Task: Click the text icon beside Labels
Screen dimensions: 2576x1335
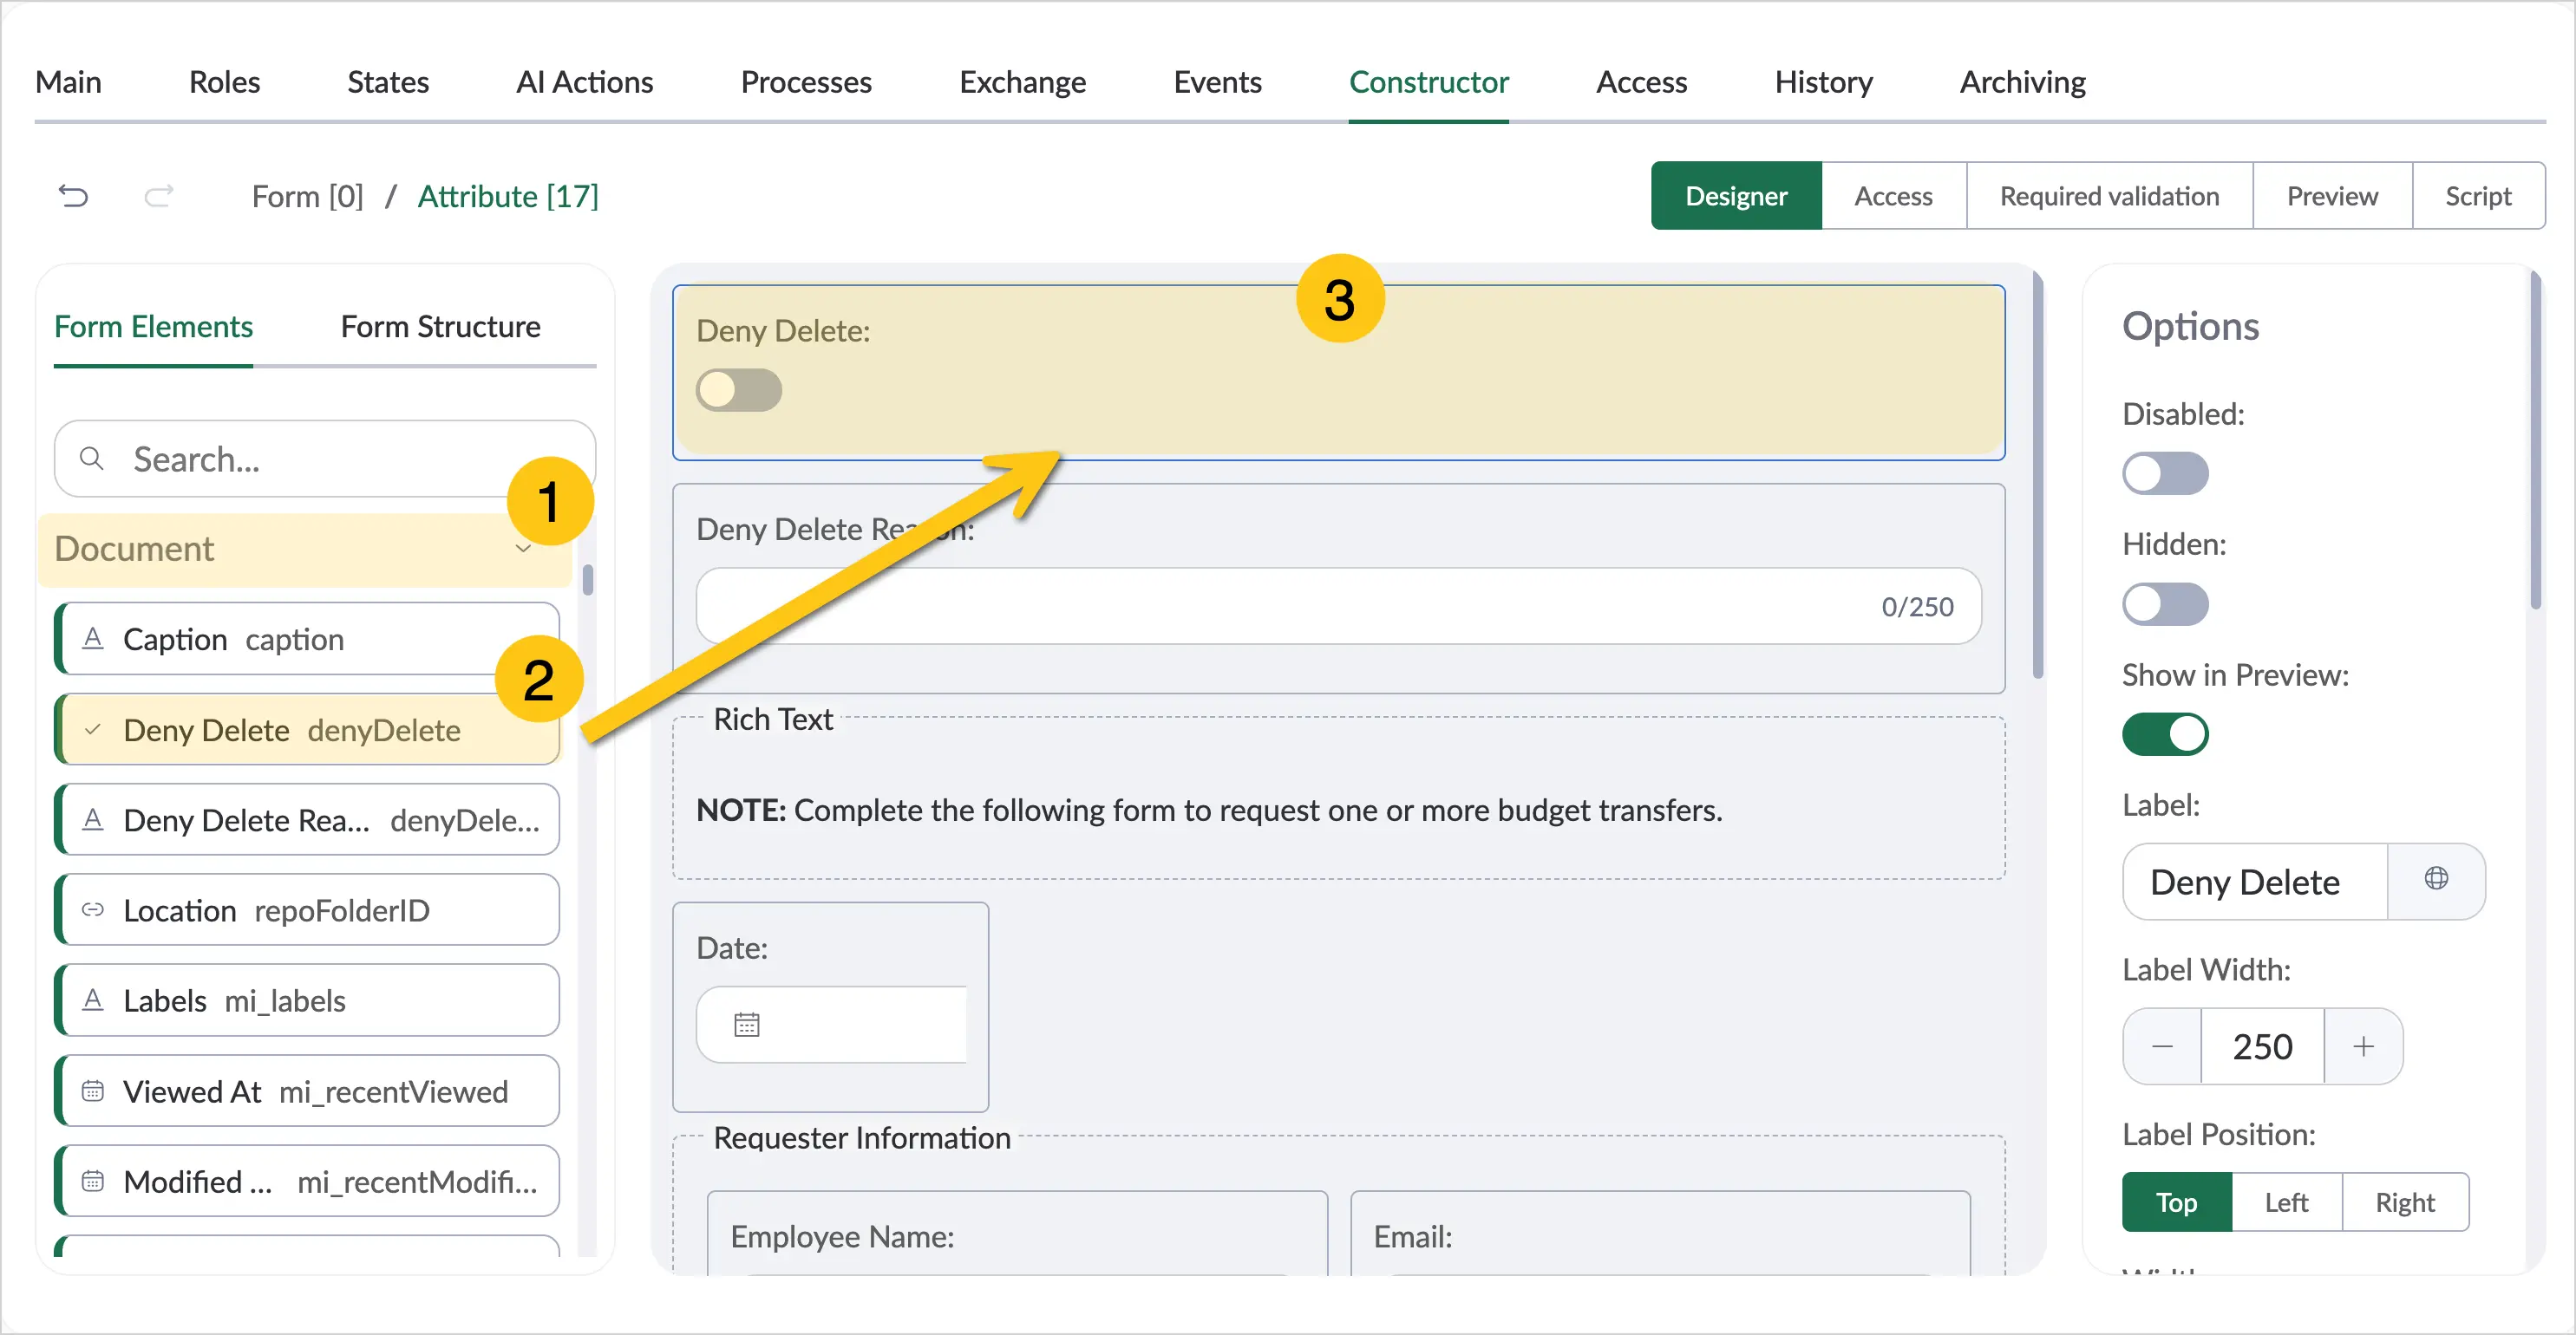Action: click(x=93, y=1000)
